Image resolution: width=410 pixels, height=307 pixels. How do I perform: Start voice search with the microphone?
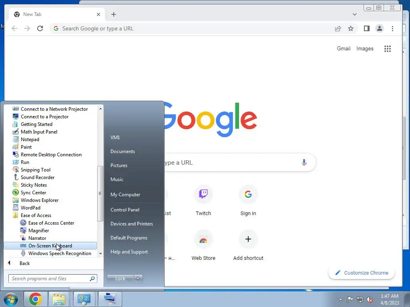click(304, 162)
